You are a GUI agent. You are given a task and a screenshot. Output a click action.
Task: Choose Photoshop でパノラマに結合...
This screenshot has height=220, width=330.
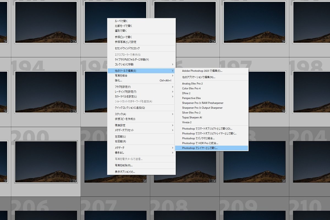pos(211,138)
